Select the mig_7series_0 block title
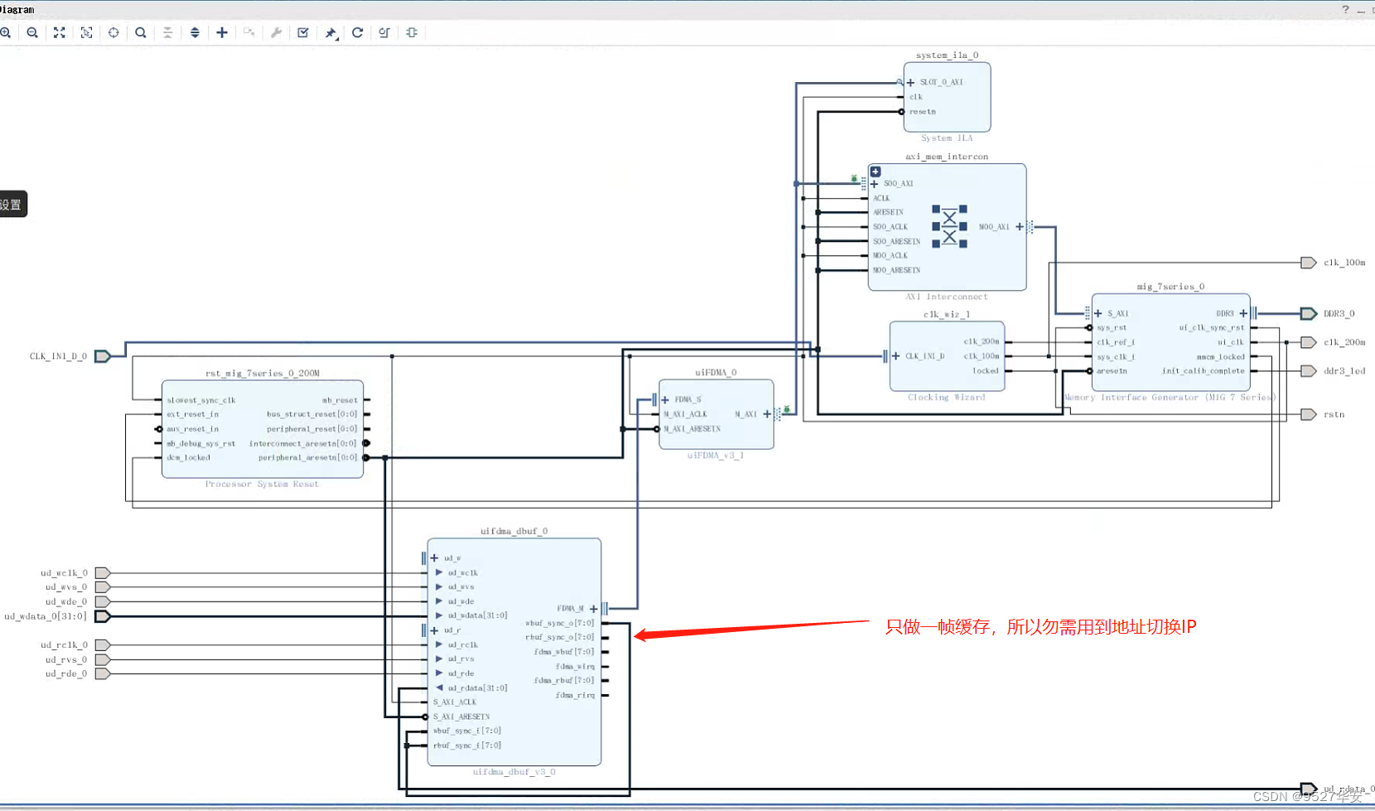The image size is (1375, 811). [1170, 287]
